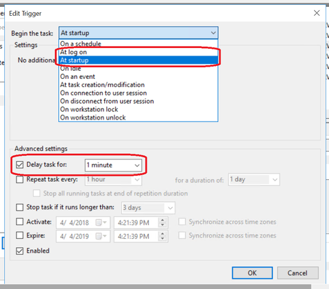Select On an event option
329x289 pixels.
[x=138, y=77]
